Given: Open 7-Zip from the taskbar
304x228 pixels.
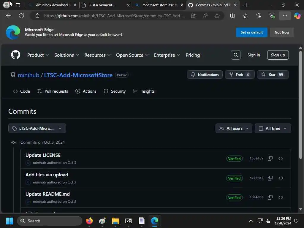Looking at the screenshot, I should coord(128,221).
